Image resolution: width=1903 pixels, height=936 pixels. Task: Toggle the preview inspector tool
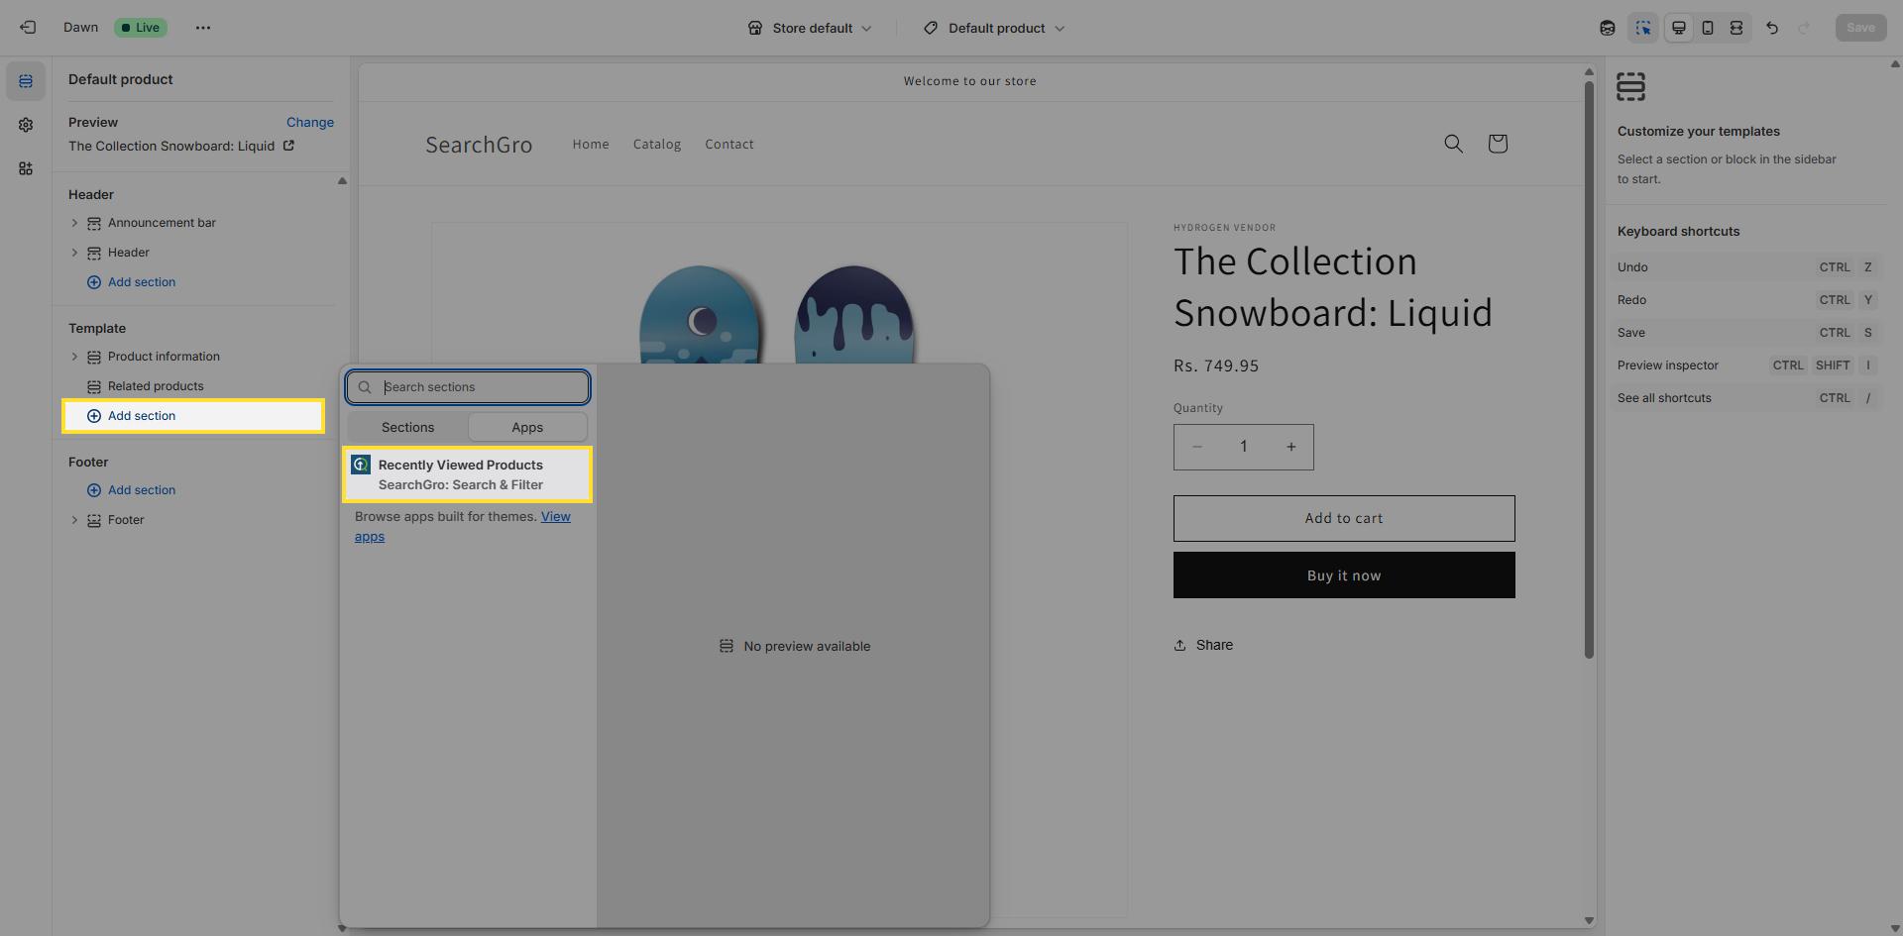(x=1642, y=28)
